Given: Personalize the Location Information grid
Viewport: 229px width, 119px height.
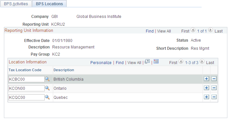Looking at the screenshot, I should tap(101, 63).
